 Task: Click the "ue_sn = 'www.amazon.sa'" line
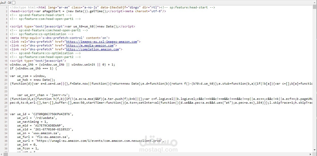(39, 133)
